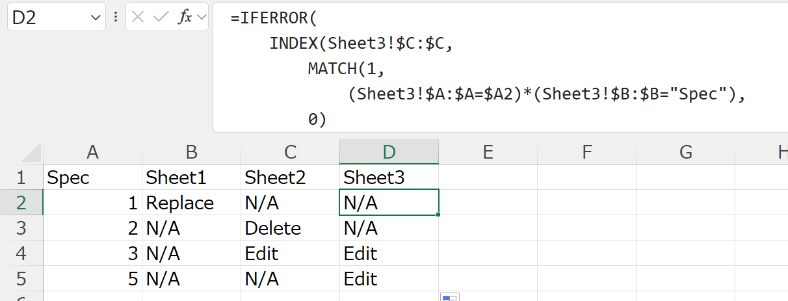Click cell D5 containing Edit

tap(389, 279)
